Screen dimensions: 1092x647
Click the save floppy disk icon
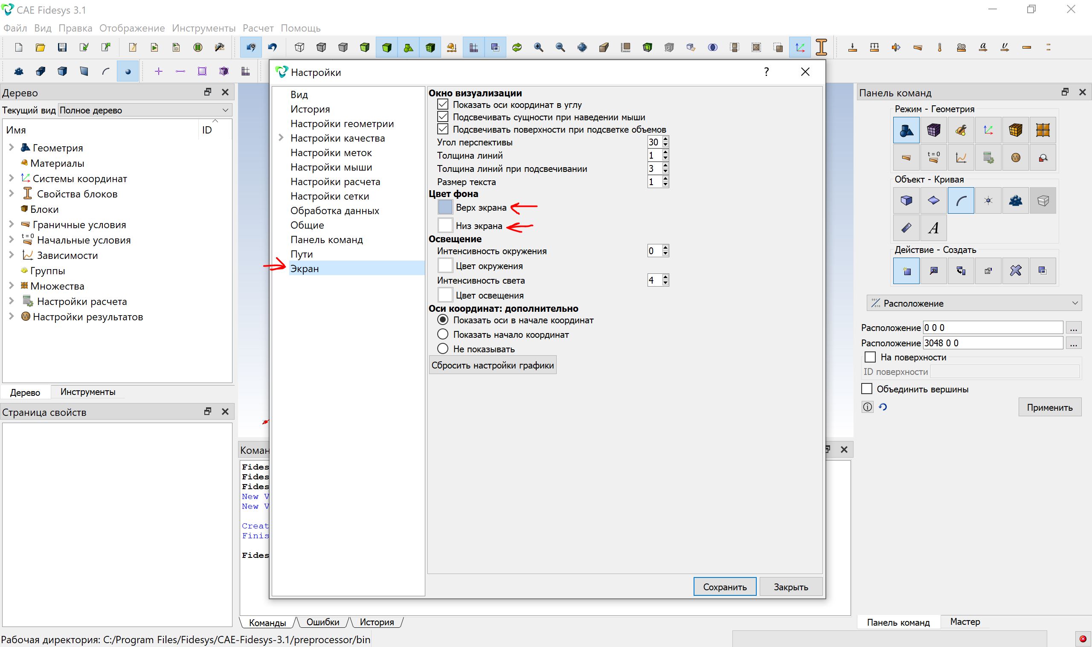tap(62, 47)
